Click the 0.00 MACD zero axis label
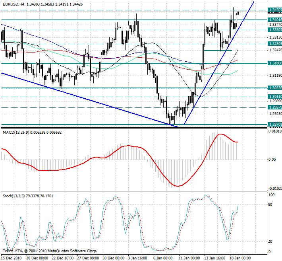 [x=272, y=160]
